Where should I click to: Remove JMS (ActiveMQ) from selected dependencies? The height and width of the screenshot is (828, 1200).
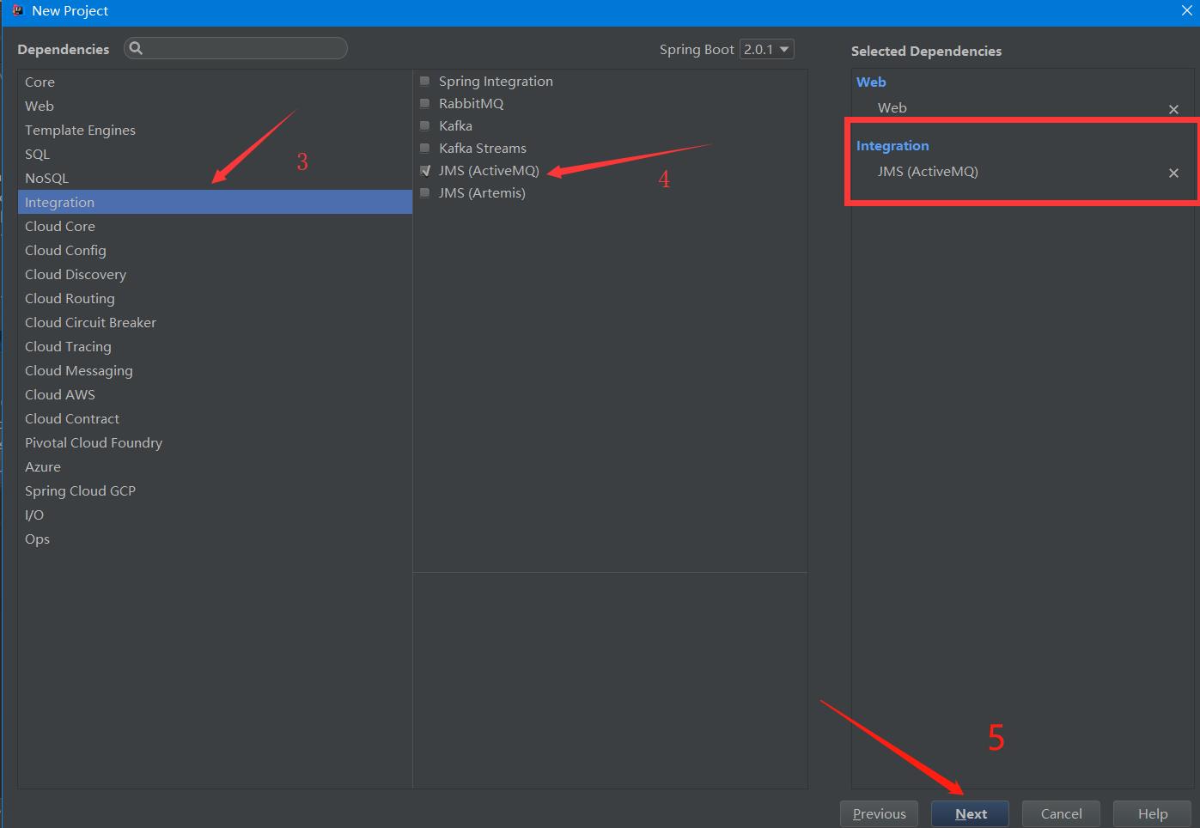coord(1173,173)
